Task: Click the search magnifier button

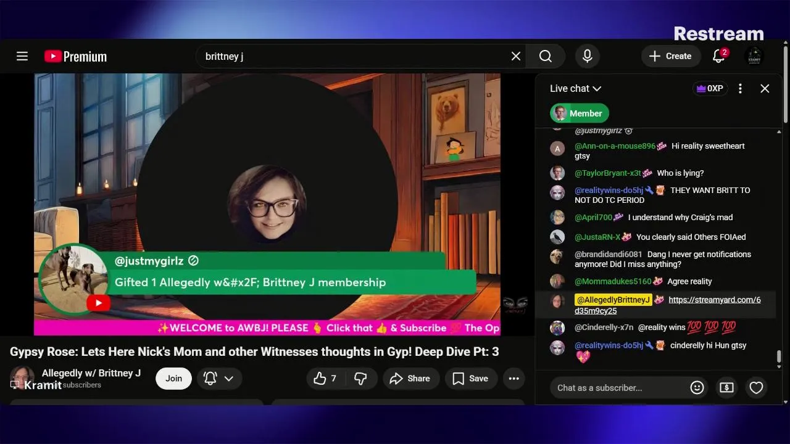Action: (x=546, y=56)
